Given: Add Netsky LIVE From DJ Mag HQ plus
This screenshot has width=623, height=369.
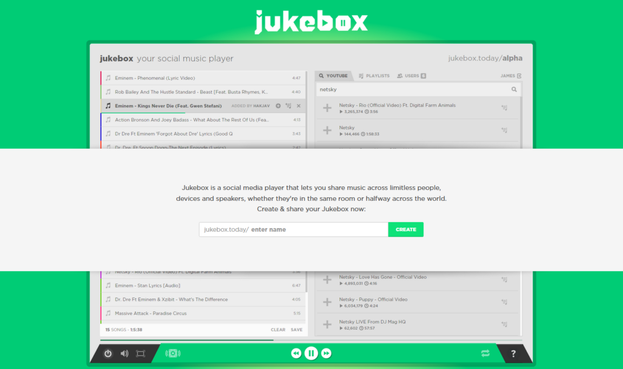Looking at the screenshot, I should [x=327, y=325].
